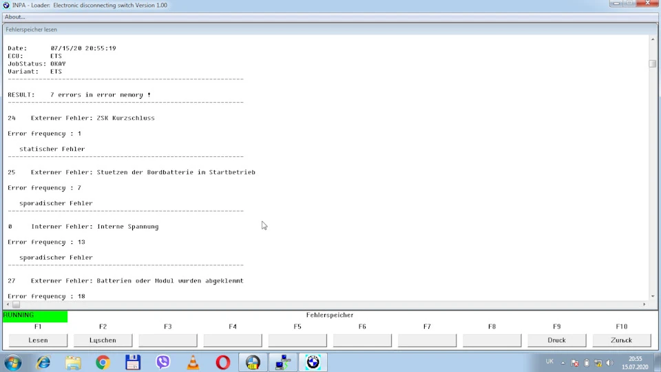661x372 pixels.
Task: Open the Windows Start menu
Action: pyautogui.click(x=12, y=363)
